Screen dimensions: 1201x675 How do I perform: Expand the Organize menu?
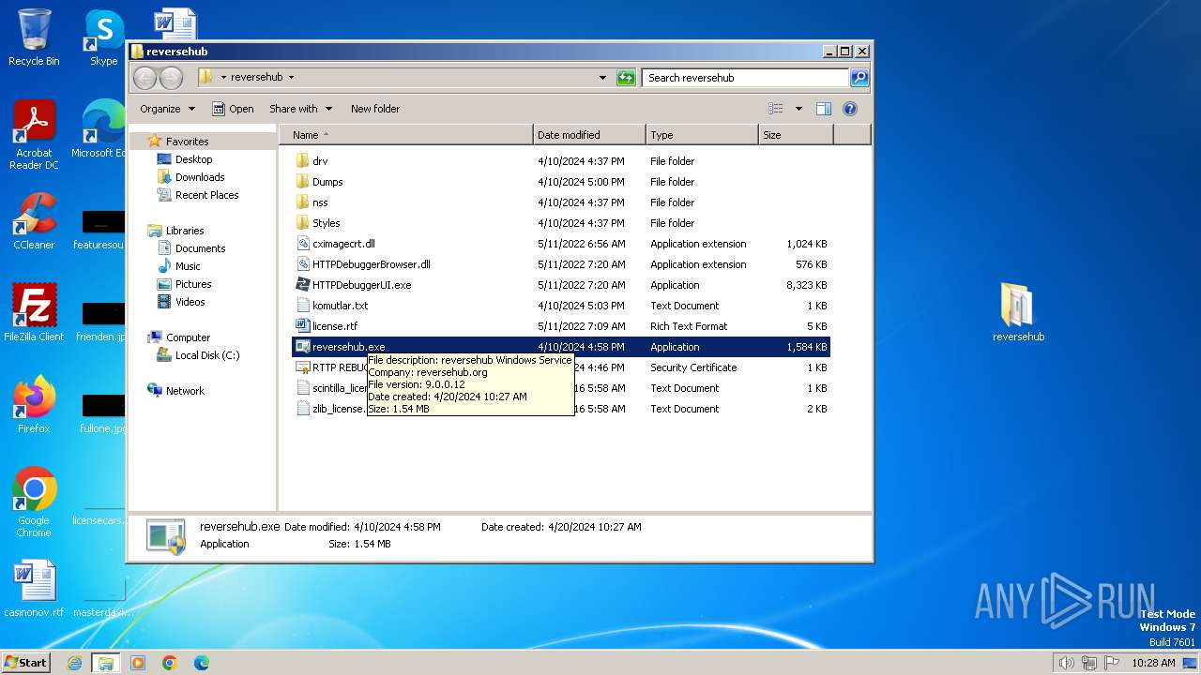click(x=168, y=109)
